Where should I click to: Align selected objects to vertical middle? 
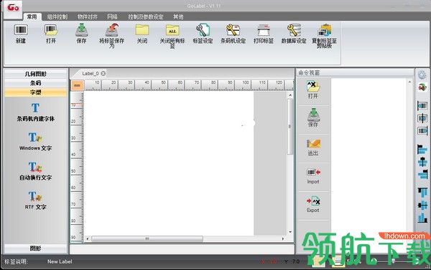click(x=422, y=205)
